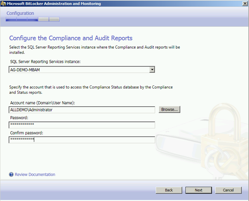249x201 pixels.
Task: Click Next to continue configuration
Action: [x=198, y=190]
